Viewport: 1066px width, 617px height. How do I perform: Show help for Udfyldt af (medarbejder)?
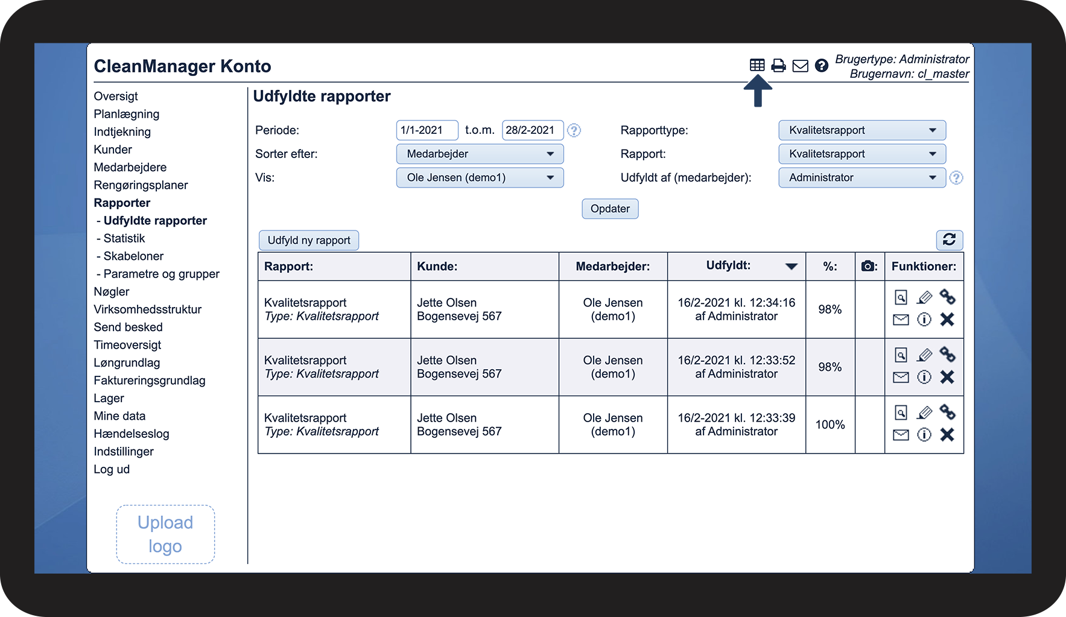956,178
